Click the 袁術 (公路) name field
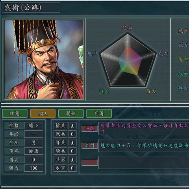The height and width of the screenshot is (189, 189). pos(31,7)
